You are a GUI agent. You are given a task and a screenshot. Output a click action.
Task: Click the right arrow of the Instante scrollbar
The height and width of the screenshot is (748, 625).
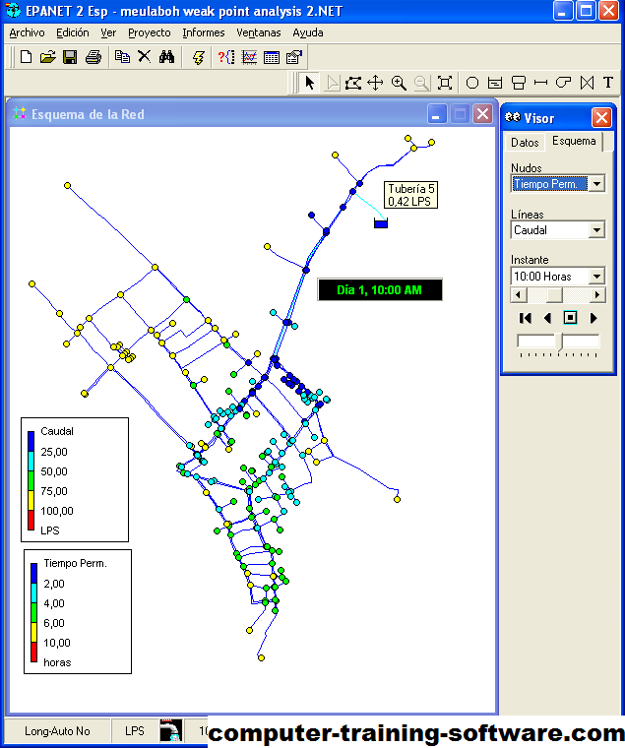597,295
